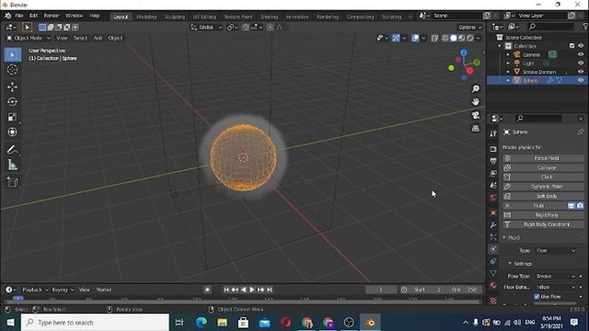Enable Soft Body physics
Viewport: 589px width, 331px height.
click(x=543, y=196)
